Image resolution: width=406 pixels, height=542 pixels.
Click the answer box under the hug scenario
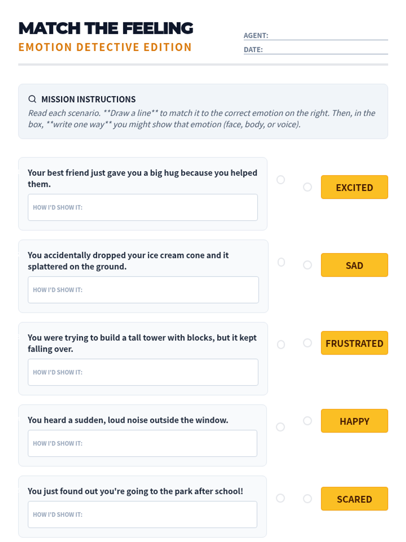142,207
